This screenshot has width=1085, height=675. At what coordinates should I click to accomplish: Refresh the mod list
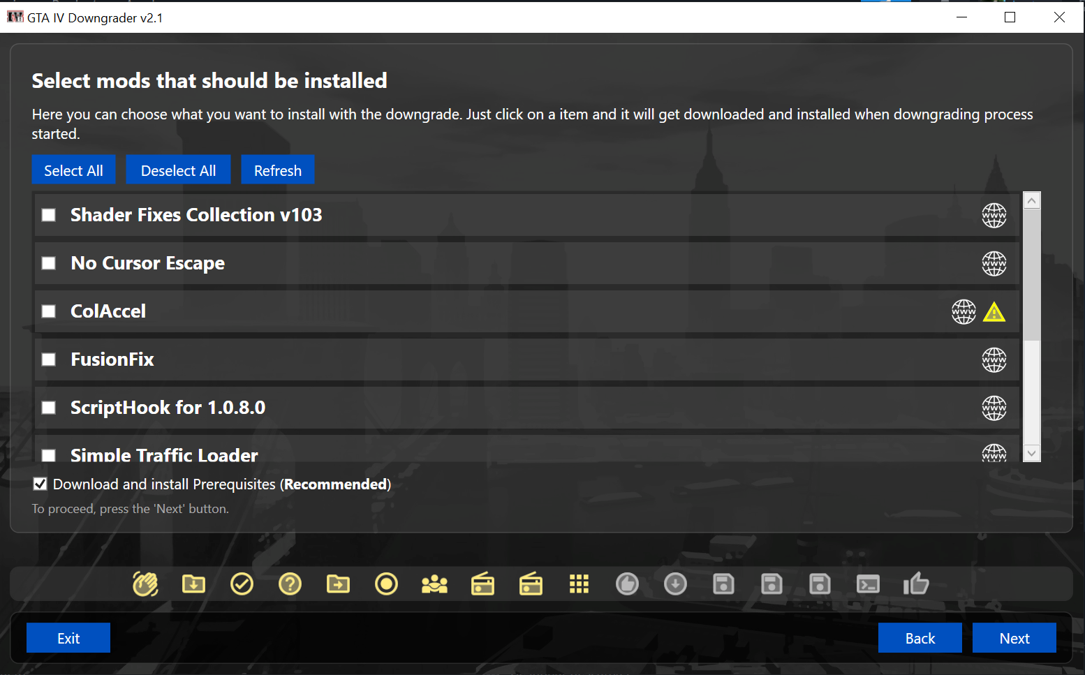pyautogui.click(x=278, y=170)
